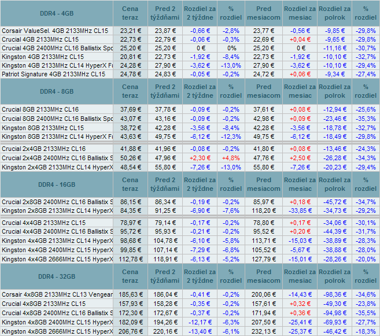380x336 pixels.
Task: Click the current price "86,15 €"
Action: click(130, 202)
